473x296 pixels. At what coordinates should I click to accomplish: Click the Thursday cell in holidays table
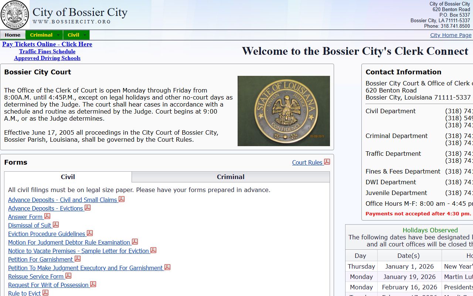click(x=361, y=266)
